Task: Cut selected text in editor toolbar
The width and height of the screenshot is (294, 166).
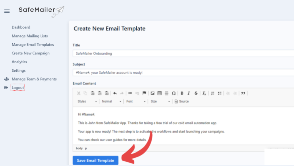Action: point(79,93)
